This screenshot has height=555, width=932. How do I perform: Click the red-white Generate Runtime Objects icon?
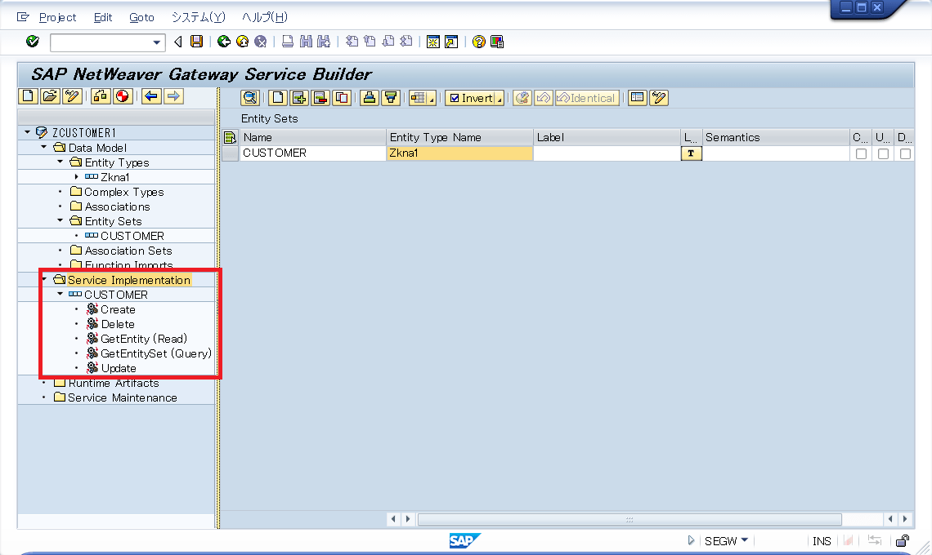(123, 96)
